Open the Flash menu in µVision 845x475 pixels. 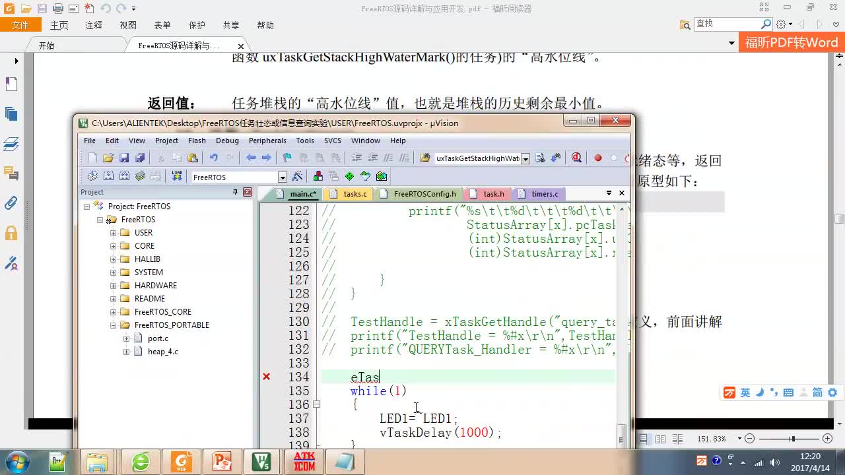tap(197, 141)
